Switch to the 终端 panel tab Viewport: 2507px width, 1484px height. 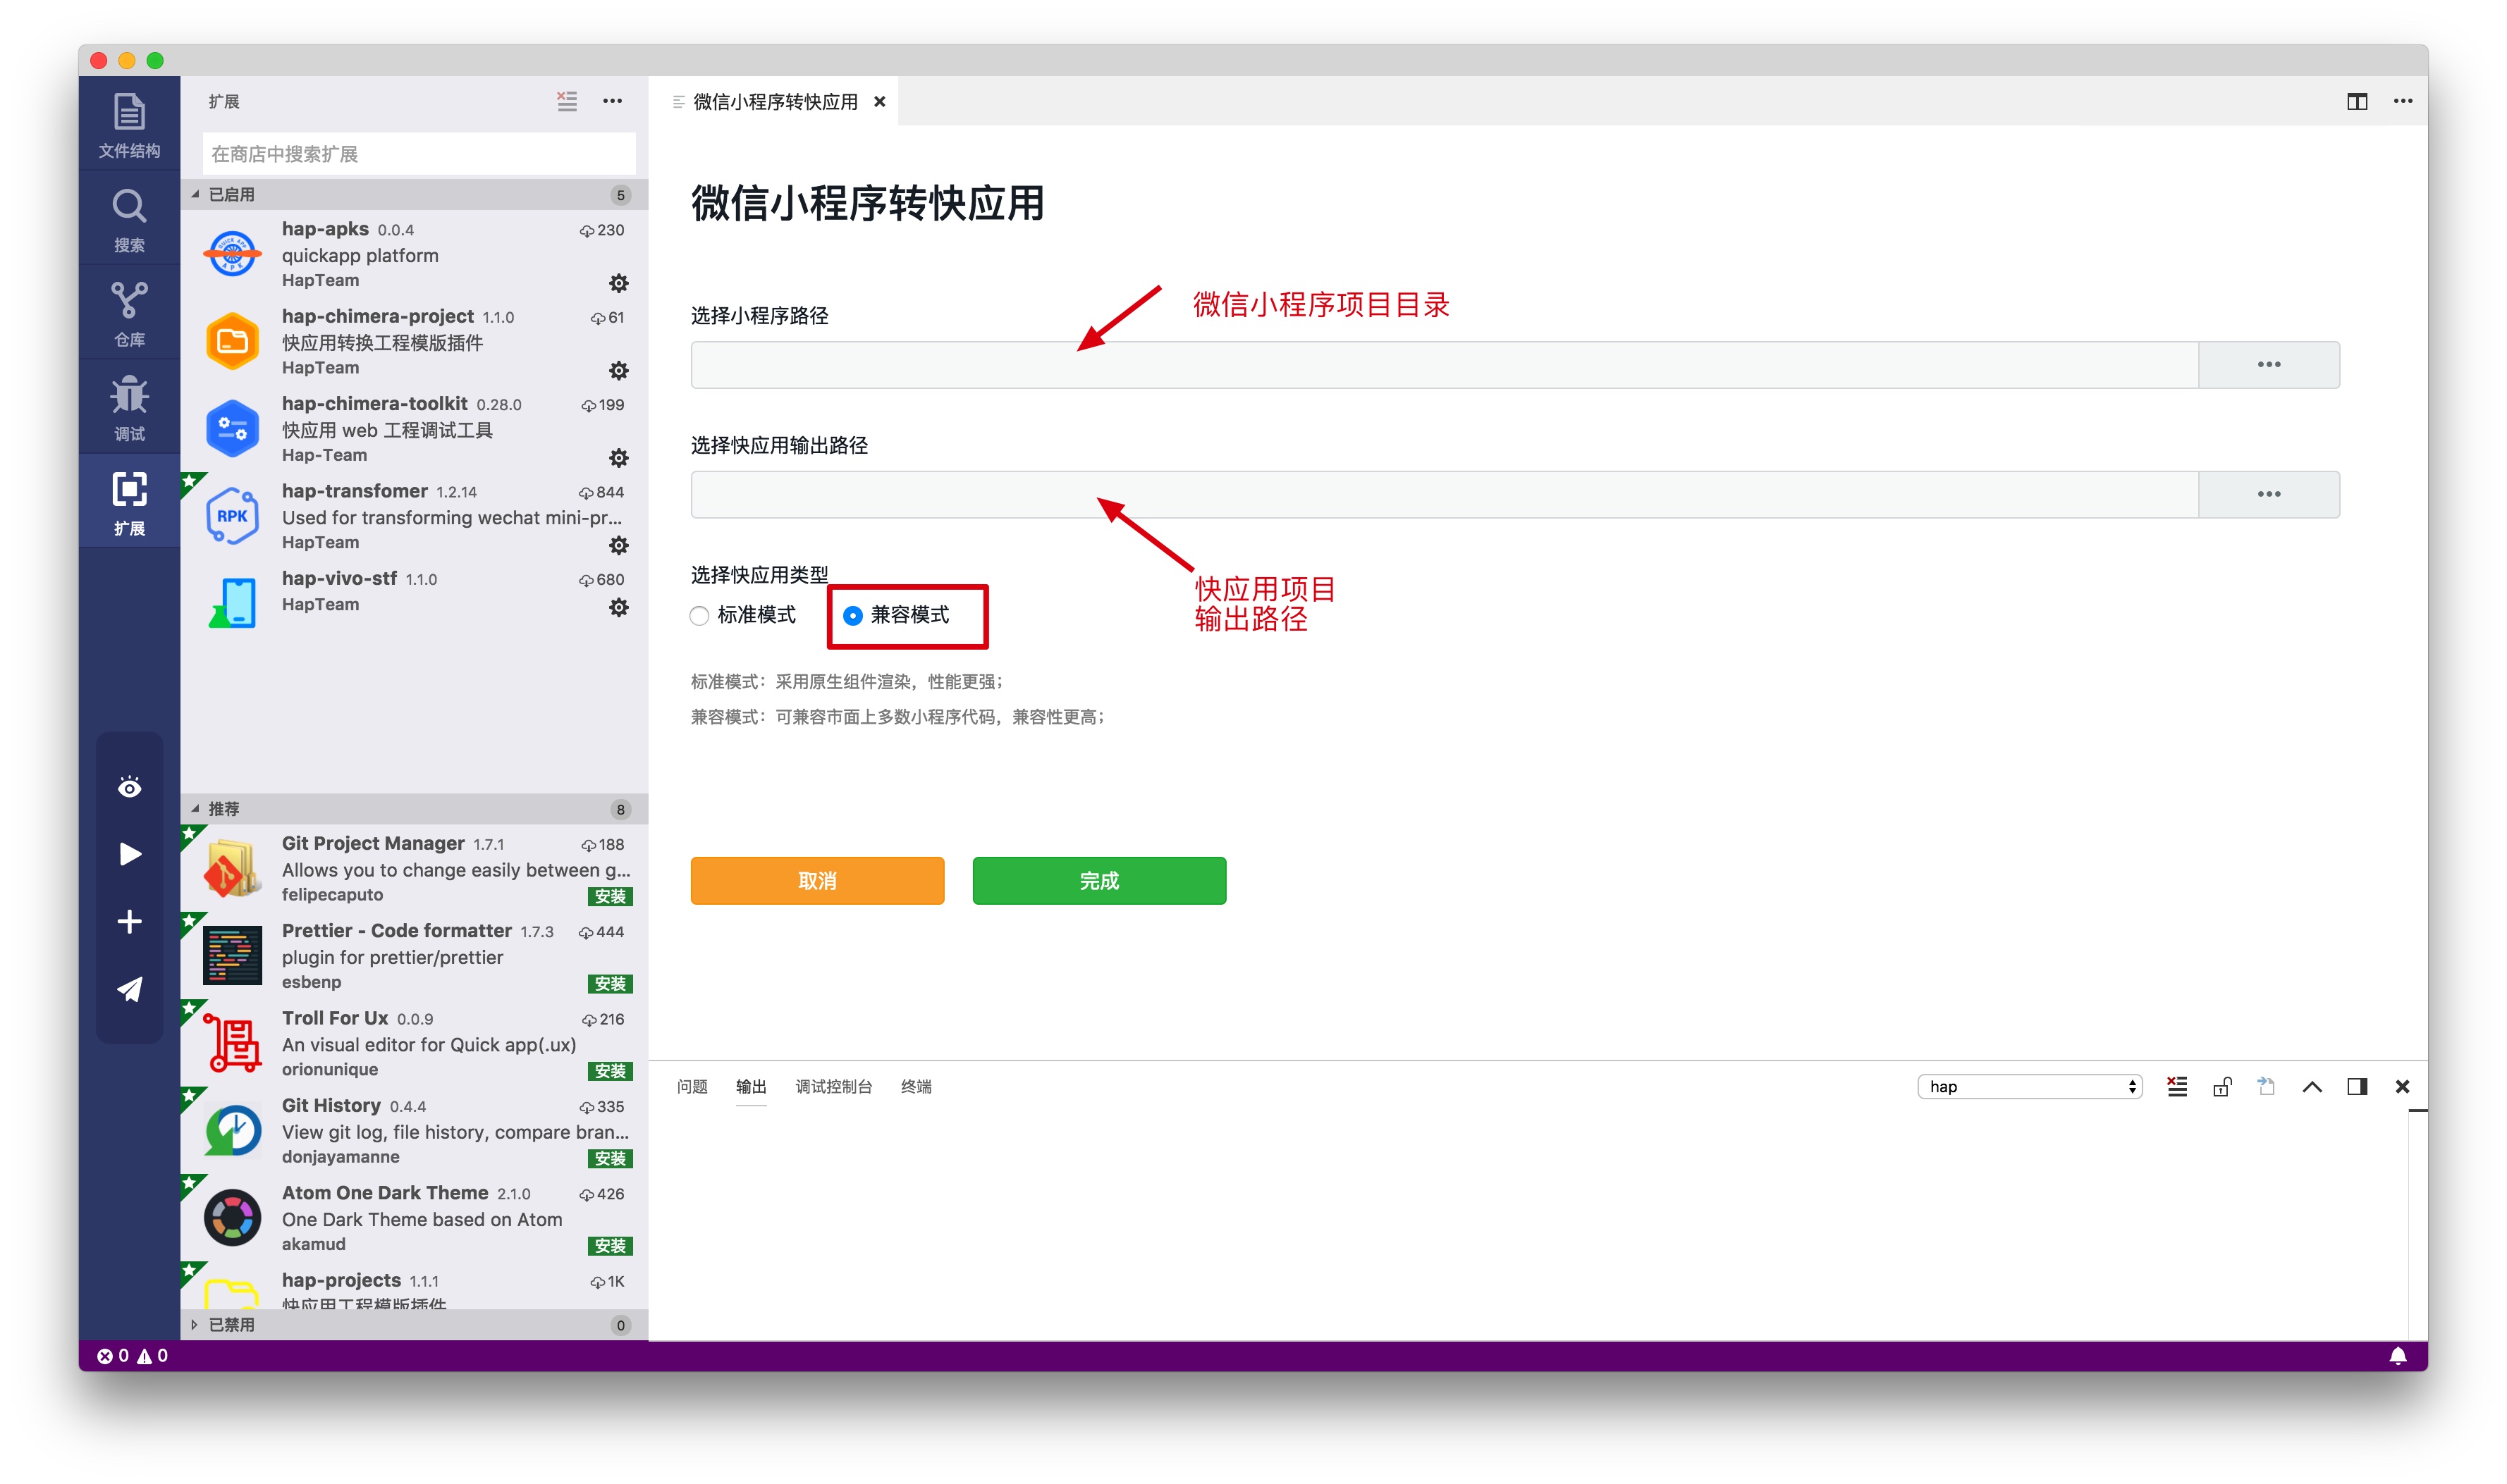[x=915, y=1086]
